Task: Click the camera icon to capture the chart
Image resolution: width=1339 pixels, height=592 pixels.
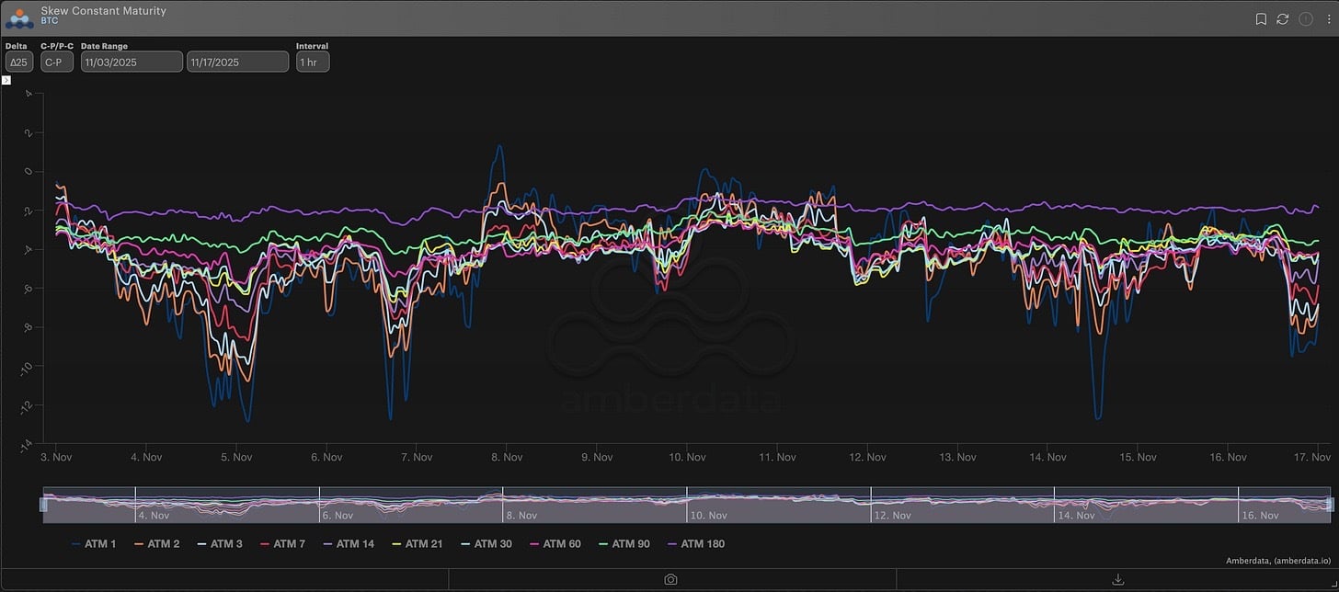Action: pyautogui.click(x=670, y=578)
